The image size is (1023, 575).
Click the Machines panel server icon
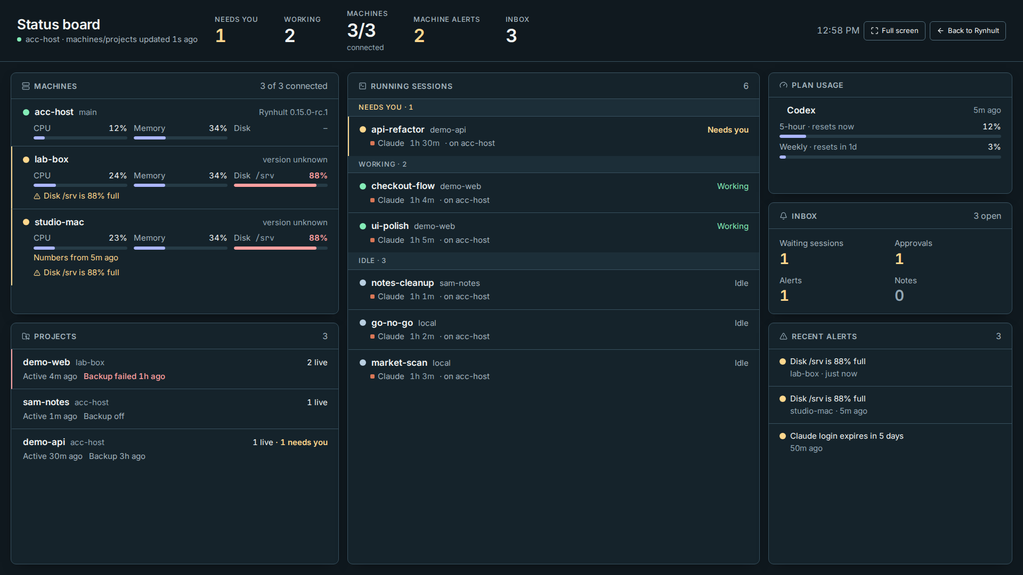26,86
